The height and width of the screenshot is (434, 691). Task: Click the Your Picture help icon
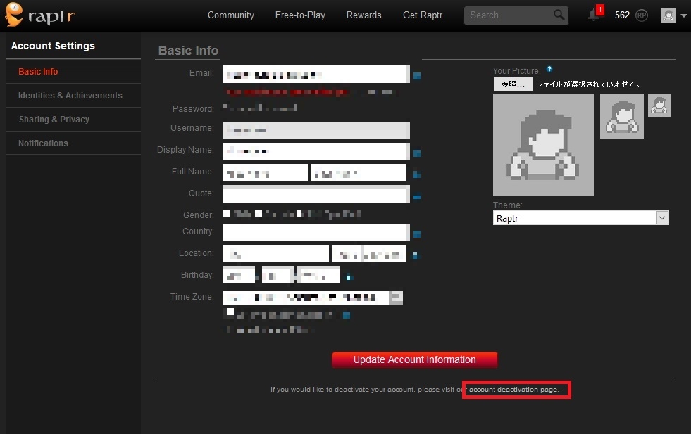[x=549, y=69]
